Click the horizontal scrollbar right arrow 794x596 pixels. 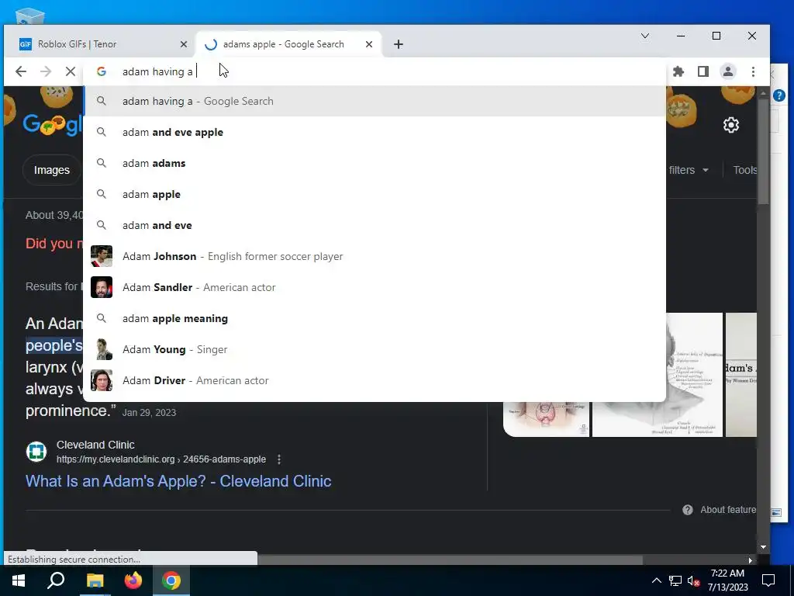tap(751, 560)
